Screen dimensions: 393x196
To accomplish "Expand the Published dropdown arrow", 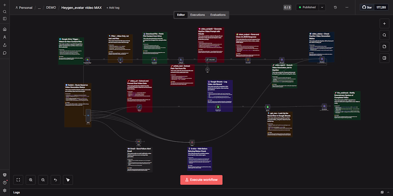I will [322, 7].
